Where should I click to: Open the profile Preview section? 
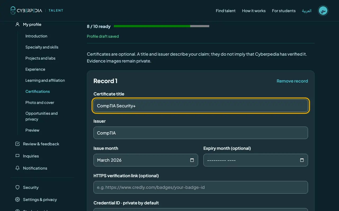32,130
